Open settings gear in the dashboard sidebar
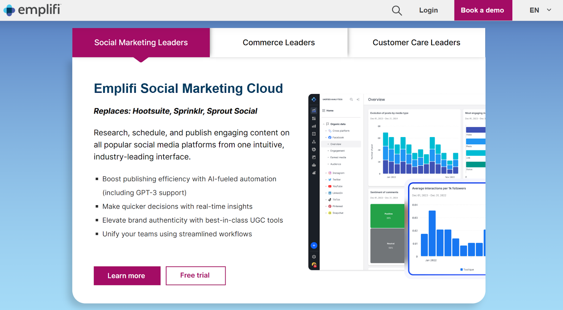Screen dimensions: 563x310 tap(314, 257)
